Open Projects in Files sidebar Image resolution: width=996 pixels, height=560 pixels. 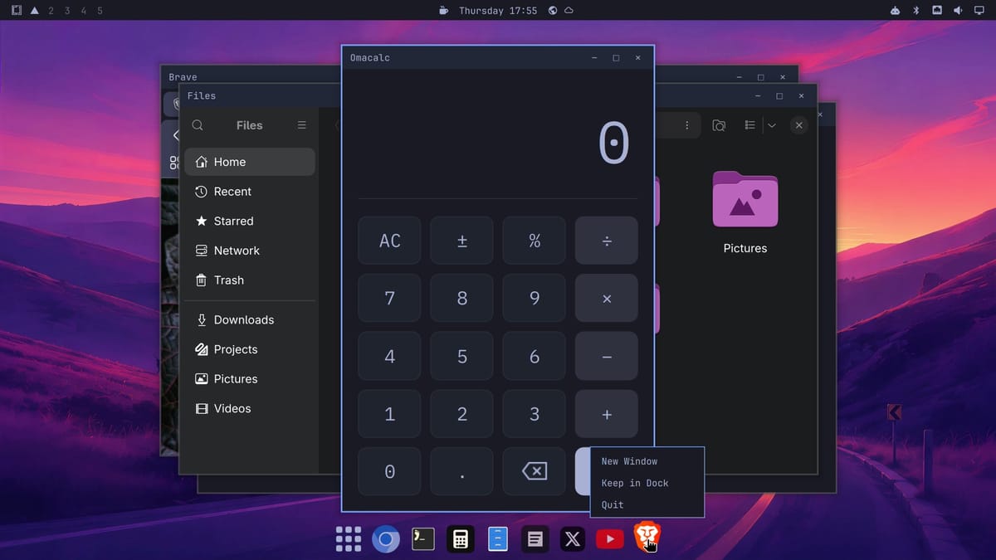pos(250,349)
